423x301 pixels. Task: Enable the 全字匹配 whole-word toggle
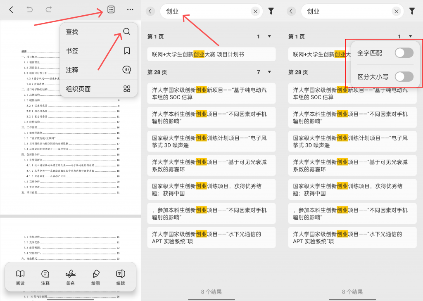tap(404, 53)
